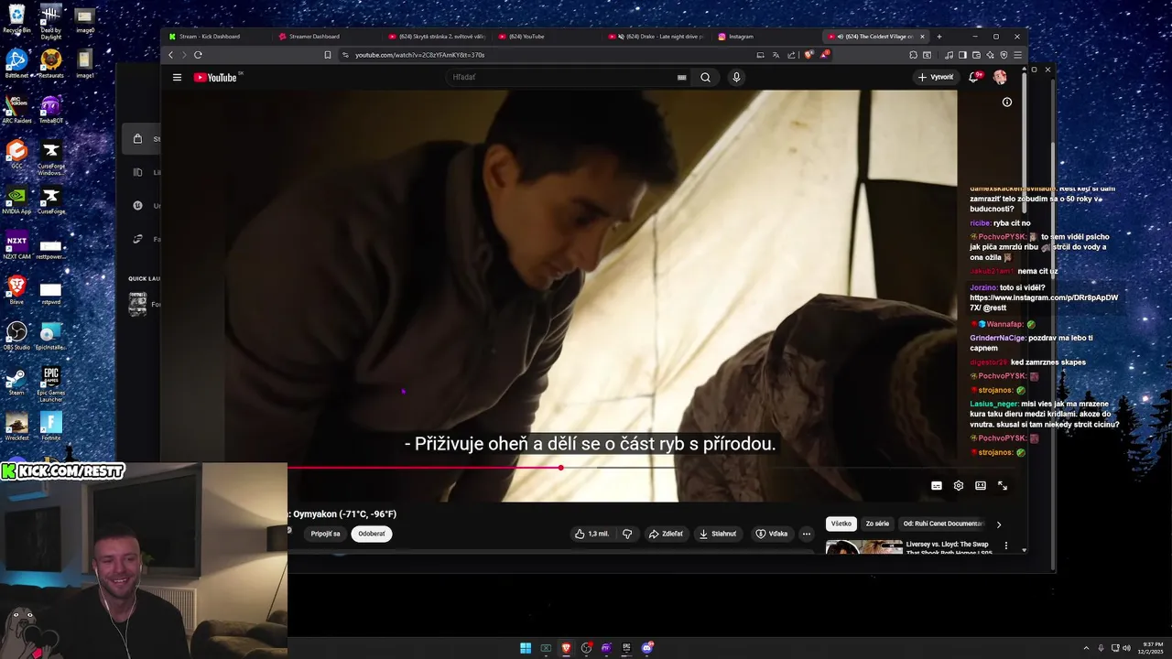Go to YouTube home via logo
This screenshot has width=1172, height=659.
[x=215, y=78]
